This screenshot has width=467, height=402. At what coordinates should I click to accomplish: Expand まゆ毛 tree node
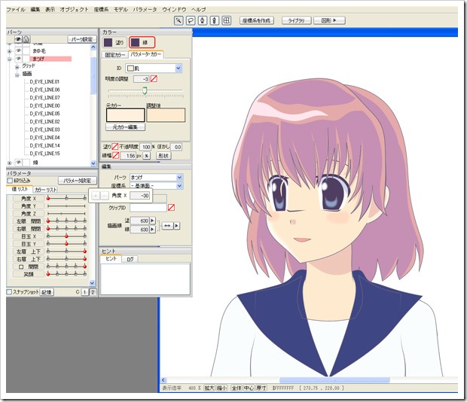tap(9, 51)
